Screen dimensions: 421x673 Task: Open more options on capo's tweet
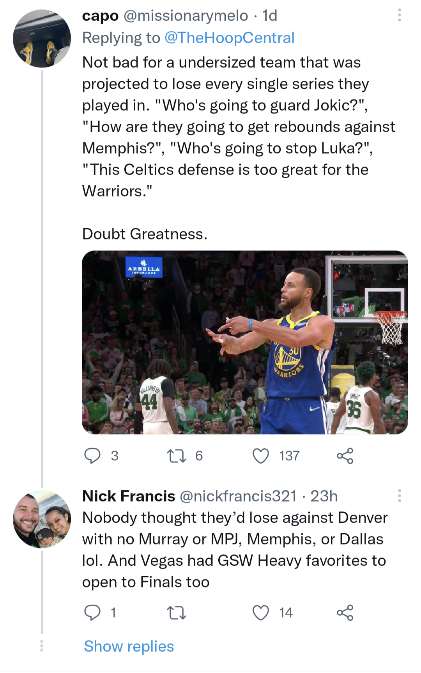pyautogui.click(x=399, y=15)
